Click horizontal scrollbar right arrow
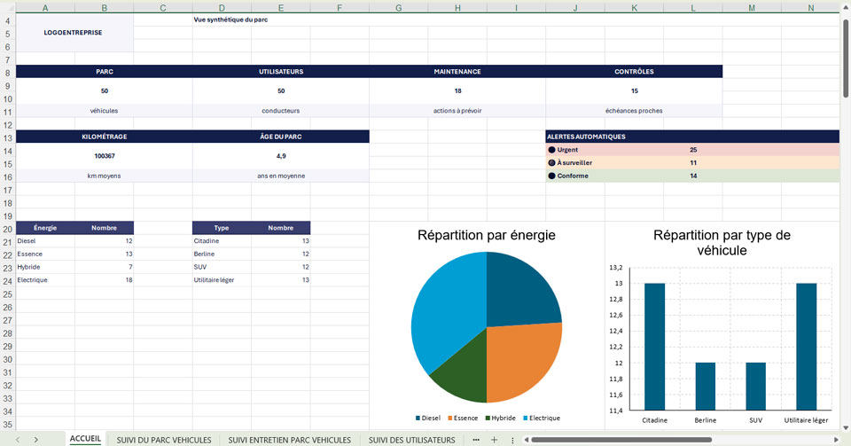Screen dimensions: 851x446 [x=836, y=440]
